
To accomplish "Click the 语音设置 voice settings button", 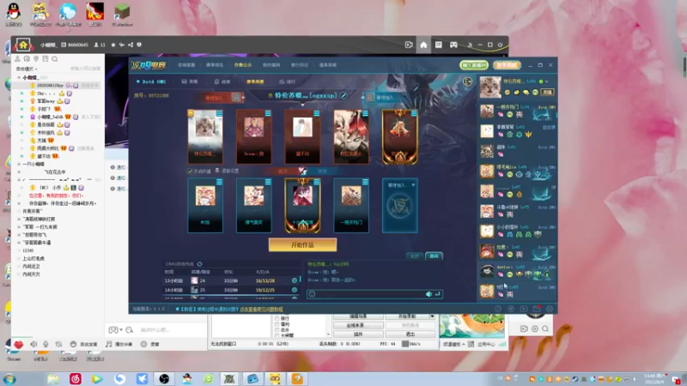I will [227, 171].
